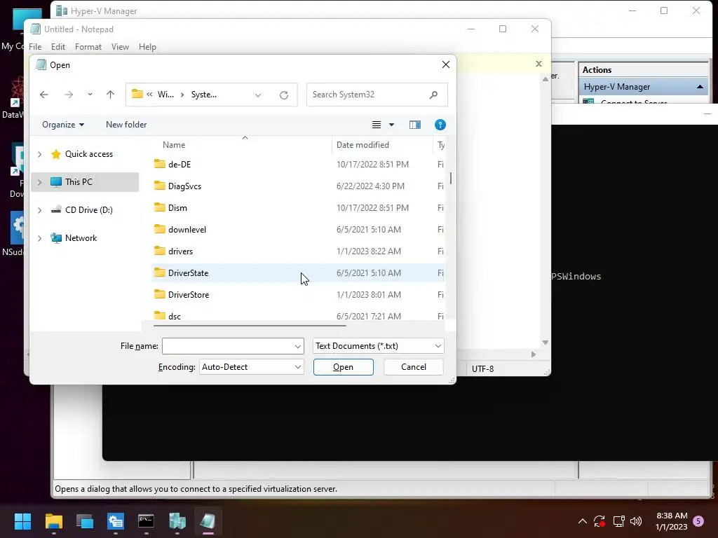Open dialog Help question mark icon

tap(440, 125)
